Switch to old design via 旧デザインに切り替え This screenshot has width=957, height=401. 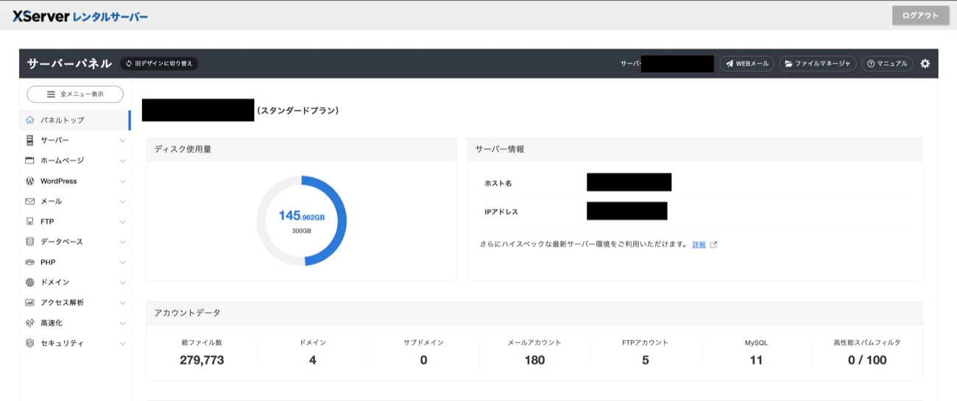pos(159,64)
